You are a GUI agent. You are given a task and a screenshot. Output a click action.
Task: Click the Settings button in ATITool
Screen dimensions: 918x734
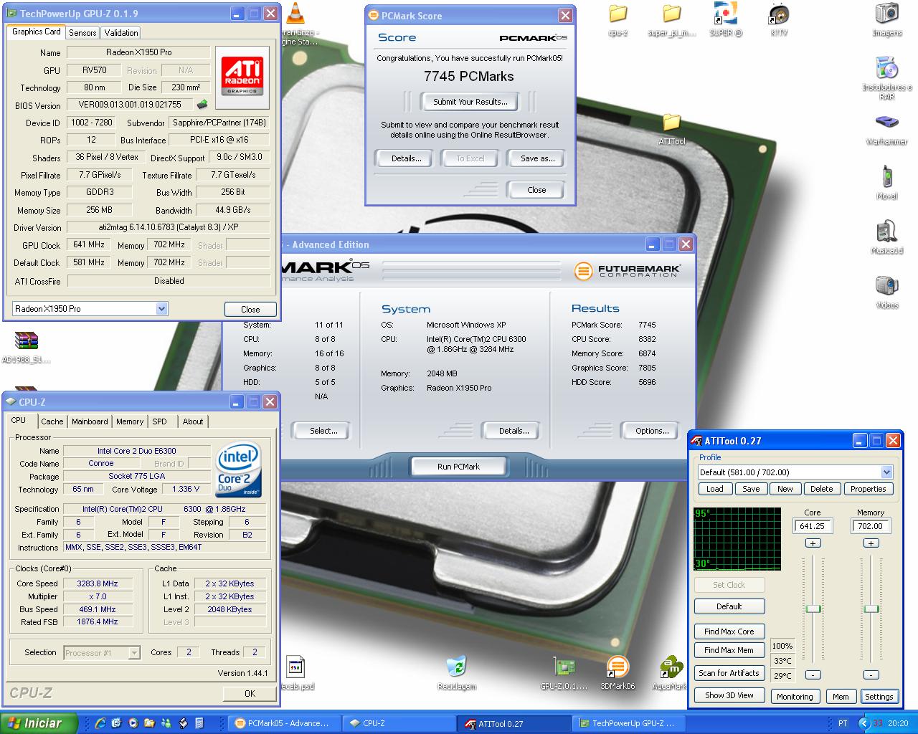879,696
